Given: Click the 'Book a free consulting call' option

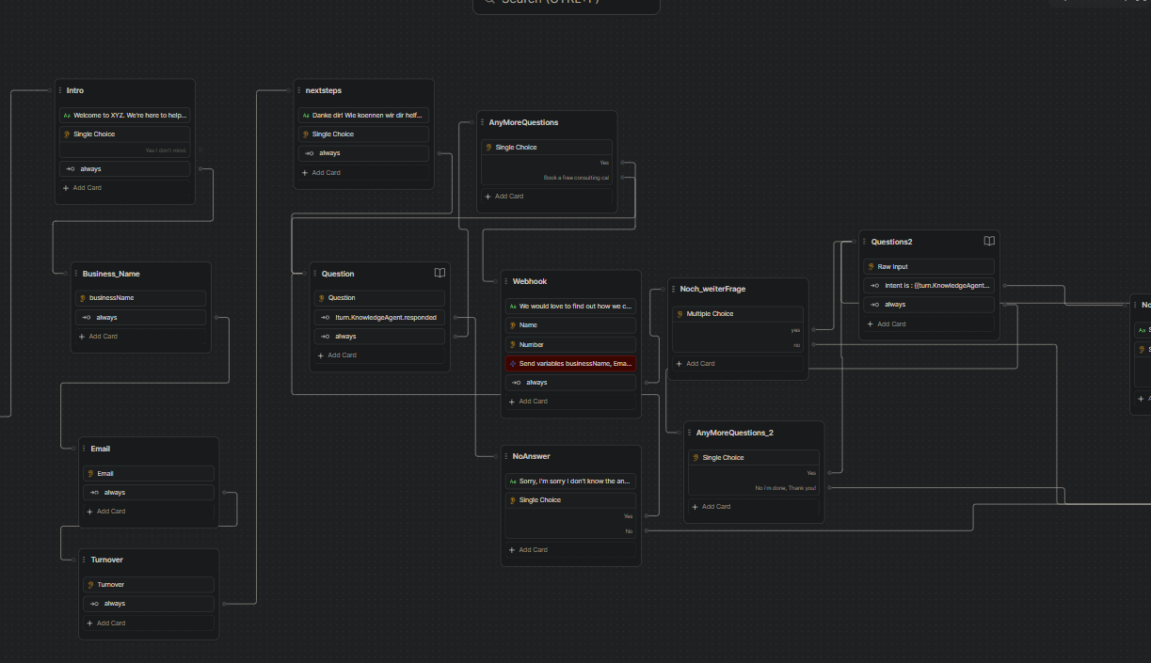Looking at the screenshot, I should tap(575, 177).
